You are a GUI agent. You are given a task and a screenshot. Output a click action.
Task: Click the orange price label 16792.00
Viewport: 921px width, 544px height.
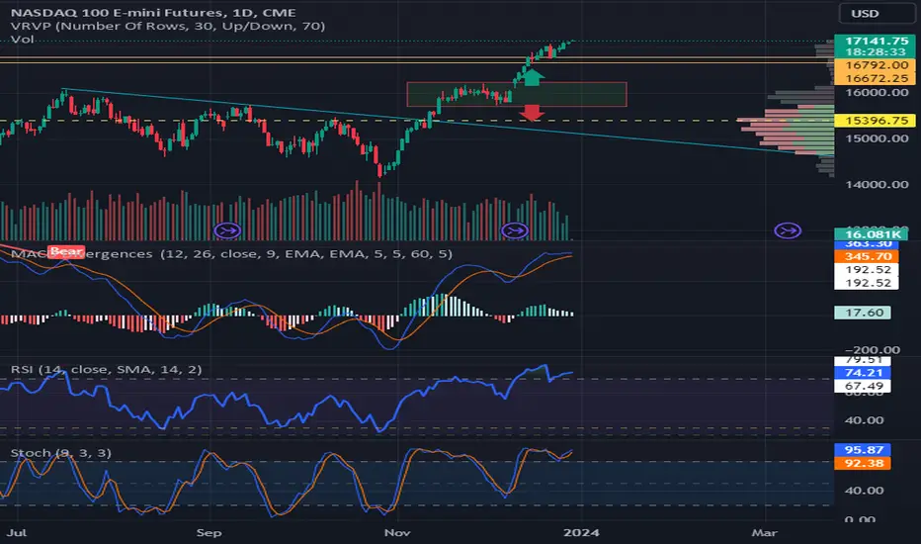click(876, 65)
